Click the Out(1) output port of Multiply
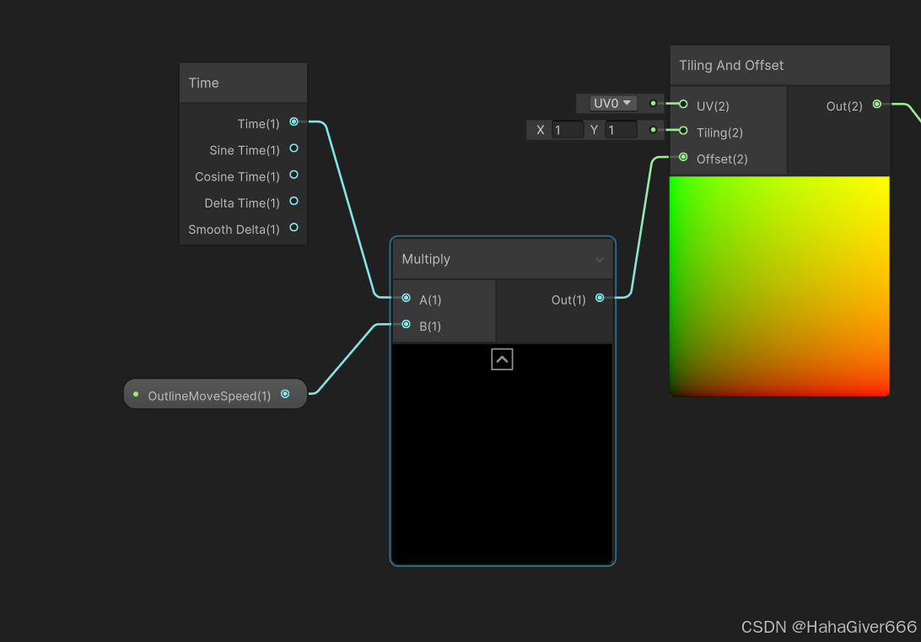 599,298
